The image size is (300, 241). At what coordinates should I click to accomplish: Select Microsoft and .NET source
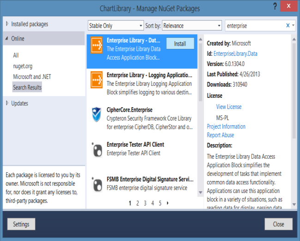pyautogui.click(x=32, y=77)
